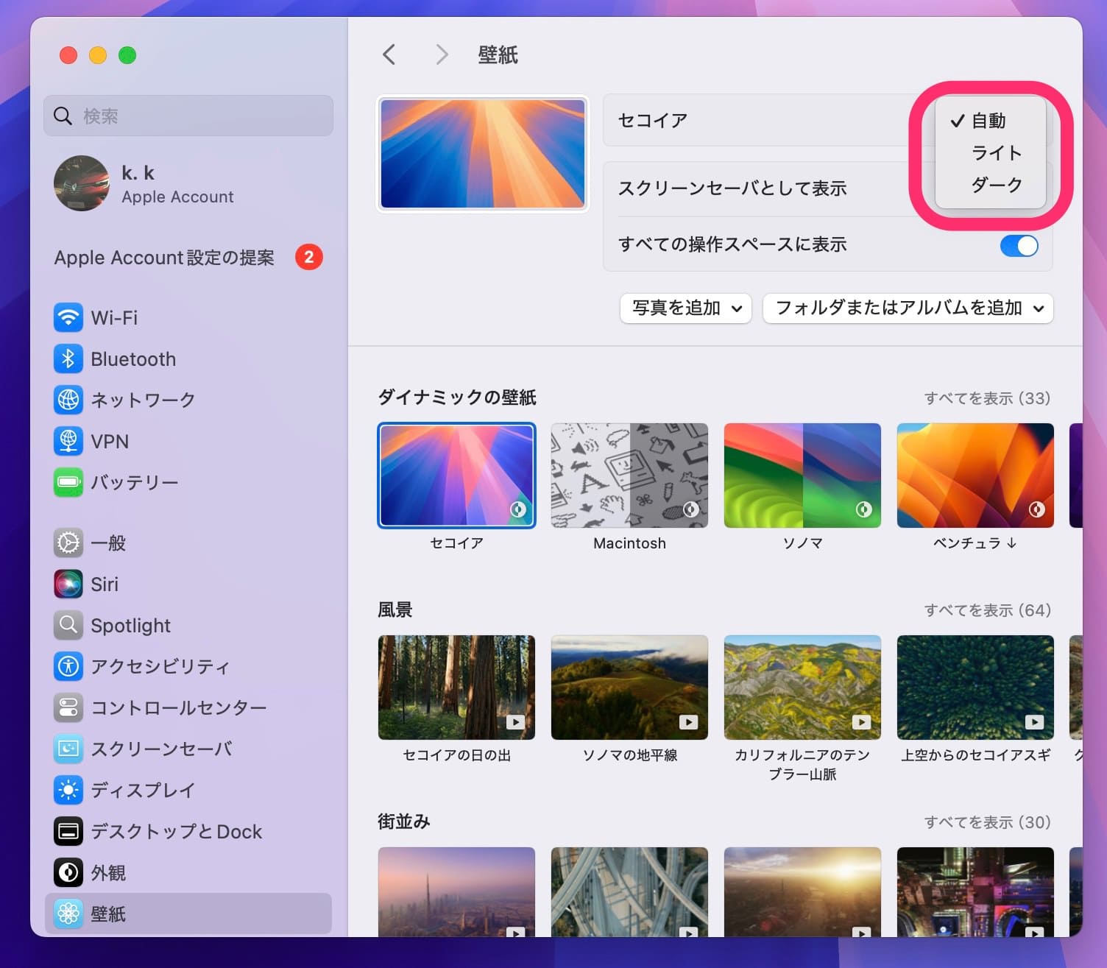The height and width of the screenshot is (968, 1107).
Task: Select ソノマの地平線 landscape thumbnail
Action: coord(630,688)
